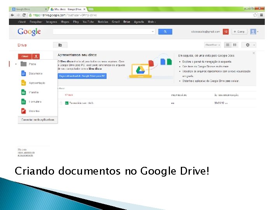This screenshot has height=210, width=280.
Task: Click the red Desenho icon
Action: pos(23,111)
